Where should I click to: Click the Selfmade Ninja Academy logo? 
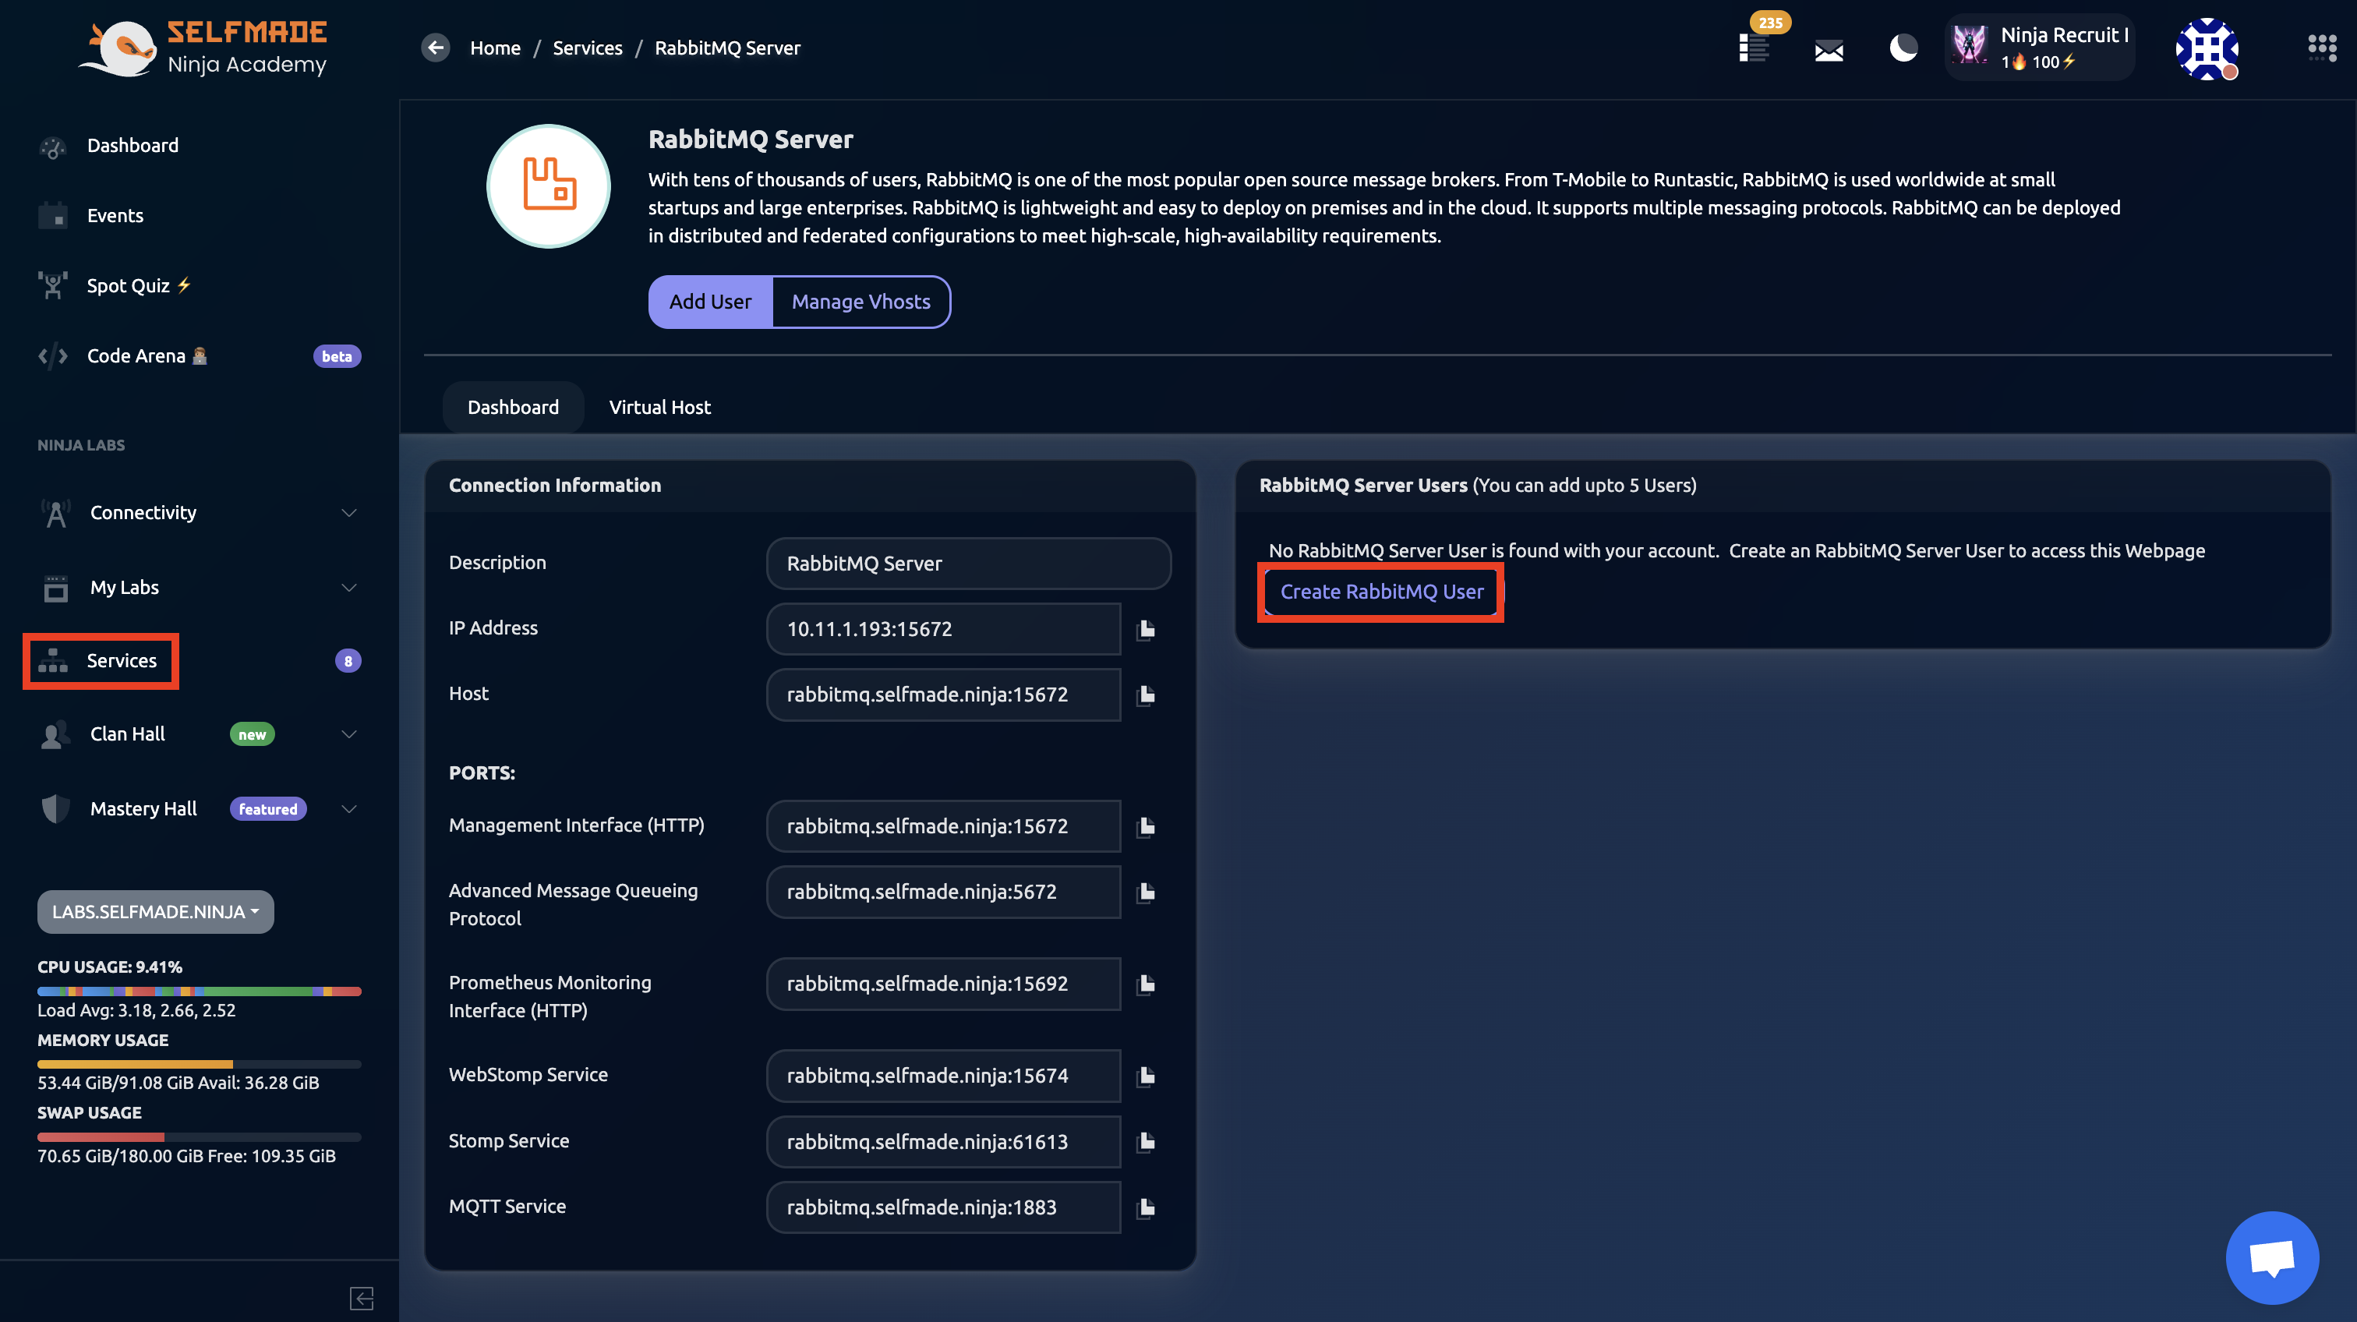pyautogui.click(x=203, y=48)
